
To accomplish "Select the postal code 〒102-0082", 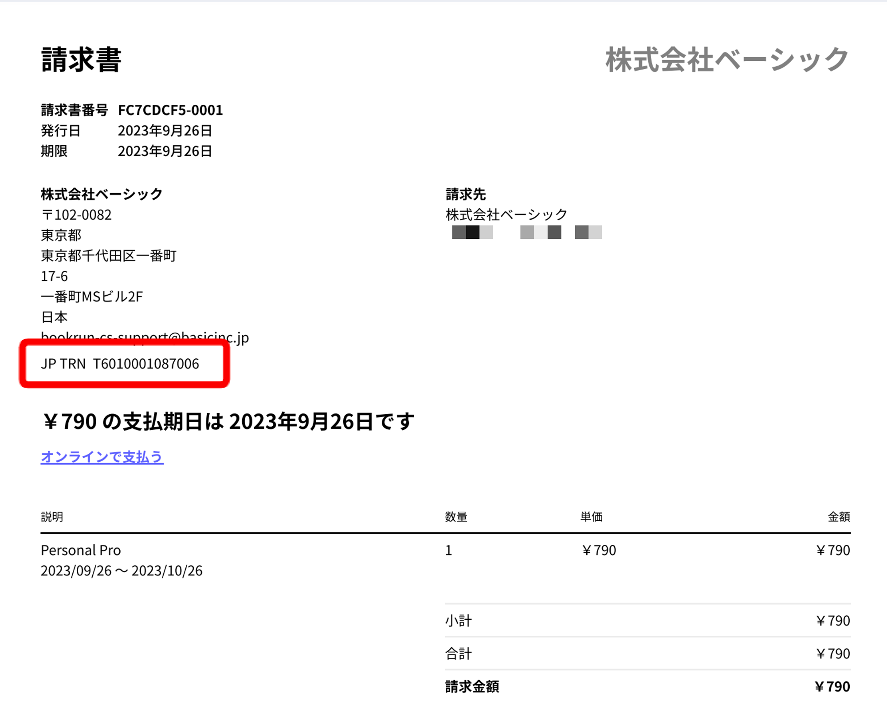I will 76,215.
